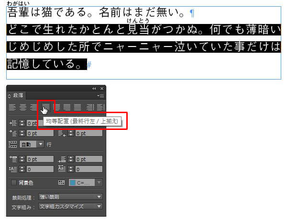Click the left indent 0 pt field
The height and width of the screenshot is (221, 287).
40,123
